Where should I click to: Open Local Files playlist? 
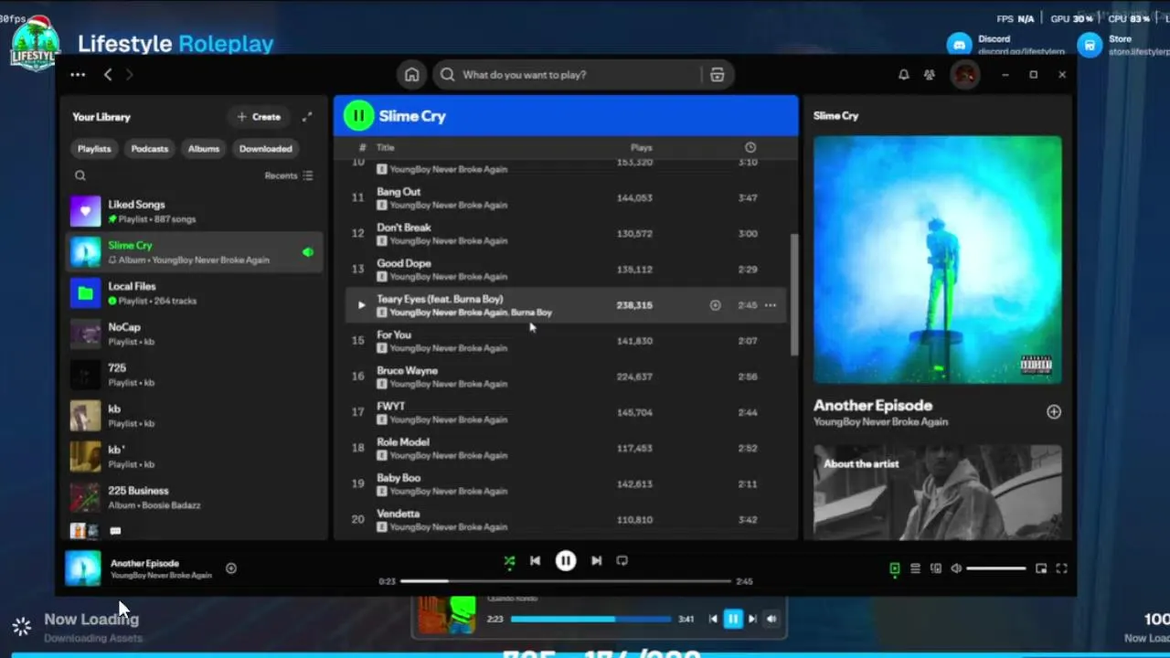tap(195, 292)
